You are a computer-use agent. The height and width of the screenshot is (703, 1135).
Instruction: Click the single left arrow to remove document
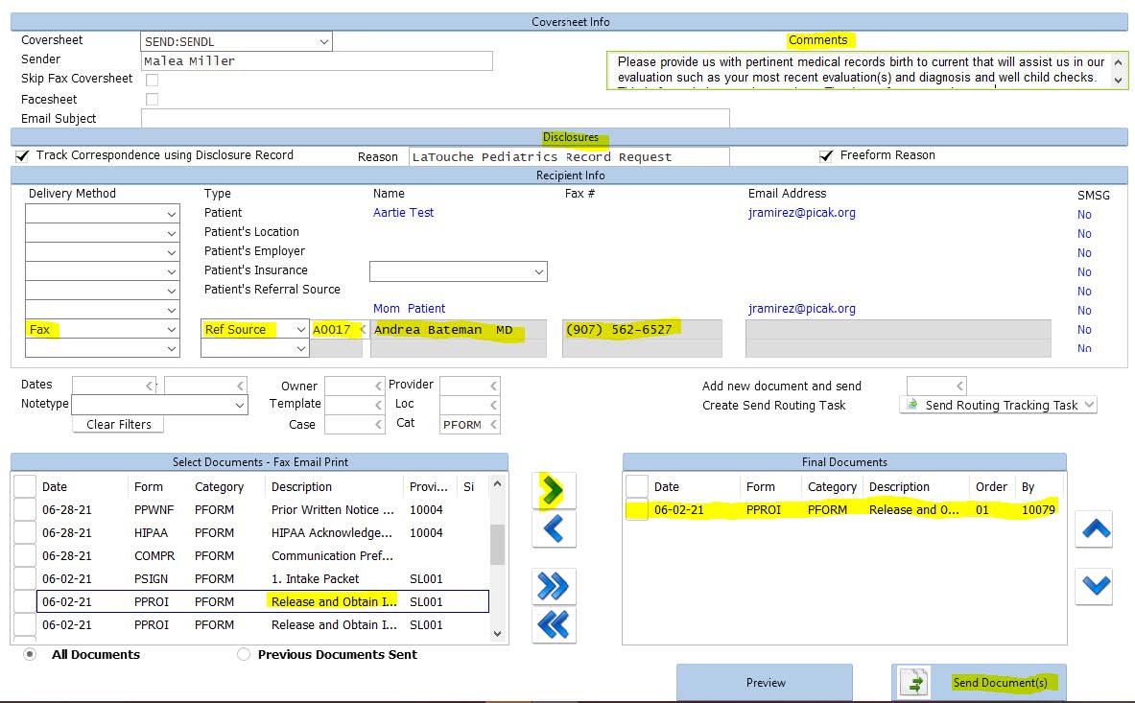click(554, 528)
